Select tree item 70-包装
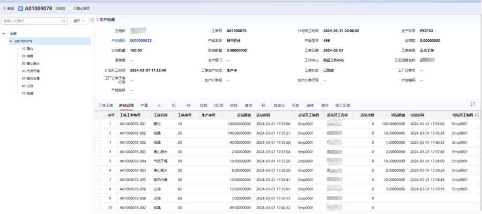Image resolution: width=482 pixels, height=214 pixels. [x=27, y=93]
